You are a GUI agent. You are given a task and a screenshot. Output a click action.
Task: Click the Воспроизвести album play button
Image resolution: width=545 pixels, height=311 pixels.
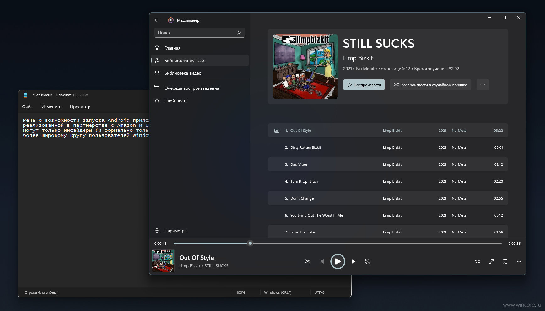tap(364, 85)
